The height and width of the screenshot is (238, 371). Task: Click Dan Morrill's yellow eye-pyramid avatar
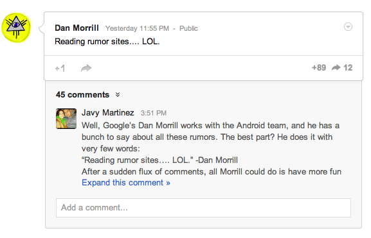click(x=16, y=28)
